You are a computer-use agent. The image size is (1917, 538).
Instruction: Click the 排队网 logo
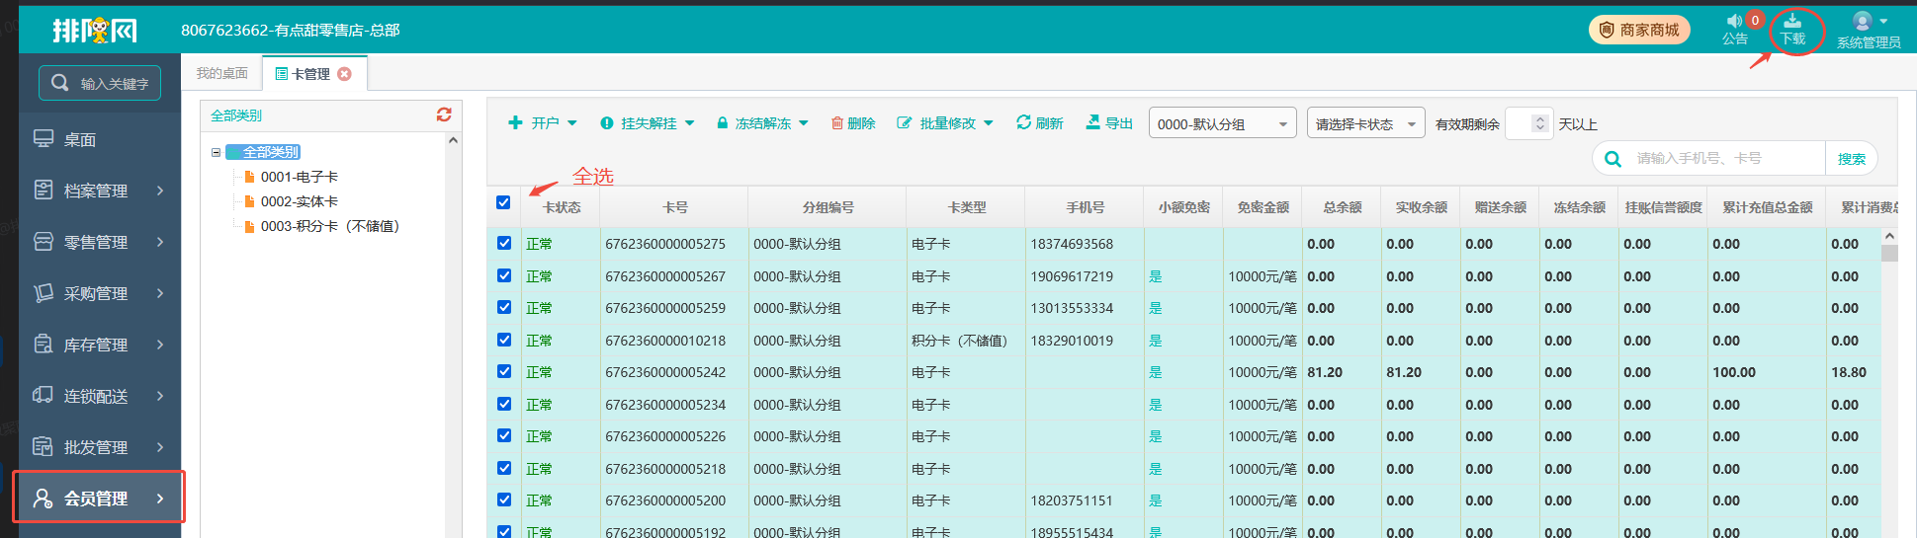(95, 31)
